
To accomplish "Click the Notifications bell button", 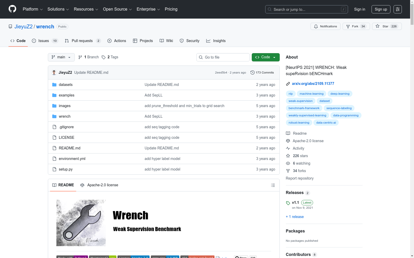I will (326, 26).
